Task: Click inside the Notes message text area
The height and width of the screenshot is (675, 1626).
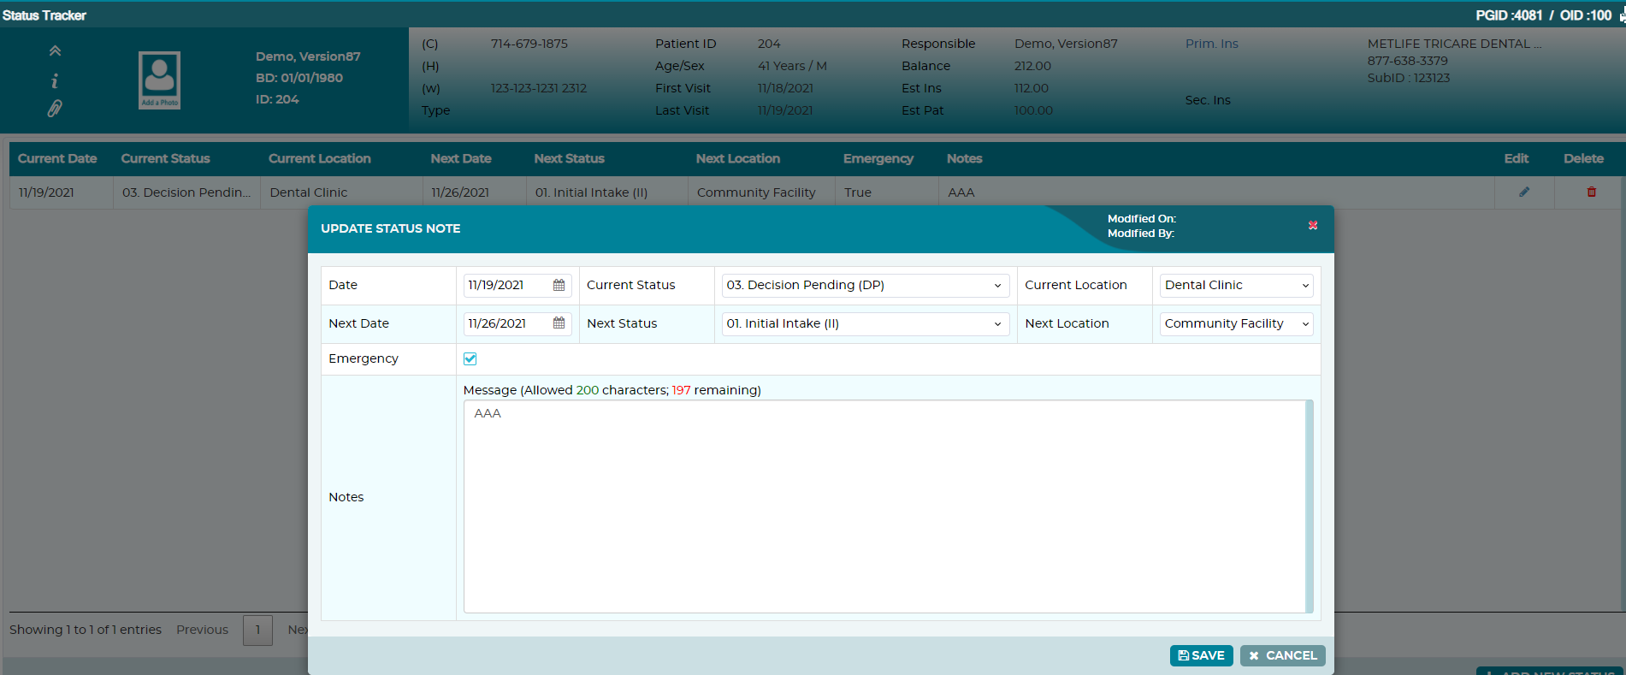Action: (884, 506)
